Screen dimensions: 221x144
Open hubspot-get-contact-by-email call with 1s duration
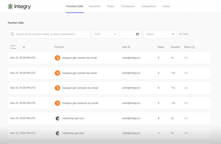pyautogui.click(x=110, y=58)
